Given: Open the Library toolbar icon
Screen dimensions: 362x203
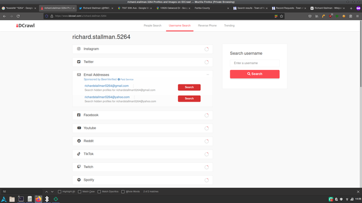Looking at the screenshot, I should 317,16.
